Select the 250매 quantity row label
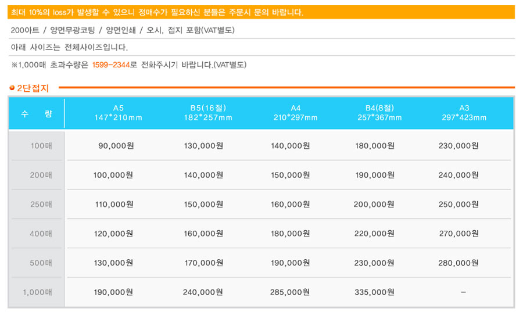Image resolution: width=523 pixels, height=315 pixels. point(41,205)
